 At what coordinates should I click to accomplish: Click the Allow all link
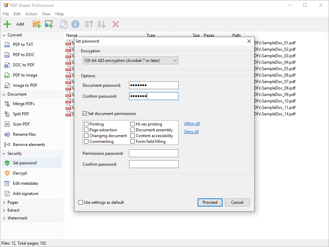click(192, 123)
